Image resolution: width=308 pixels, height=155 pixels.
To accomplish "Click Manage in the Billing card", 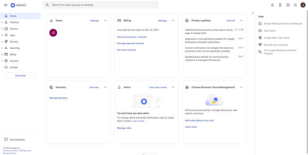I will pos(163,21).
